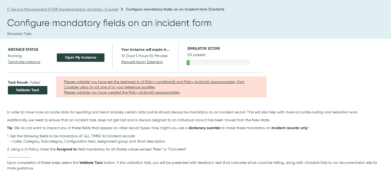
Task: Click the Running instance status text
Action: click(15, 56)
